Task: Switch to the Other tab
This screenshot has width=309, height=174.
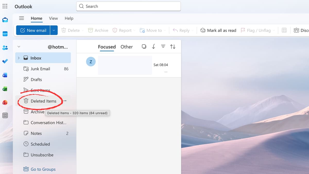Action: click(x=126, y=47)
